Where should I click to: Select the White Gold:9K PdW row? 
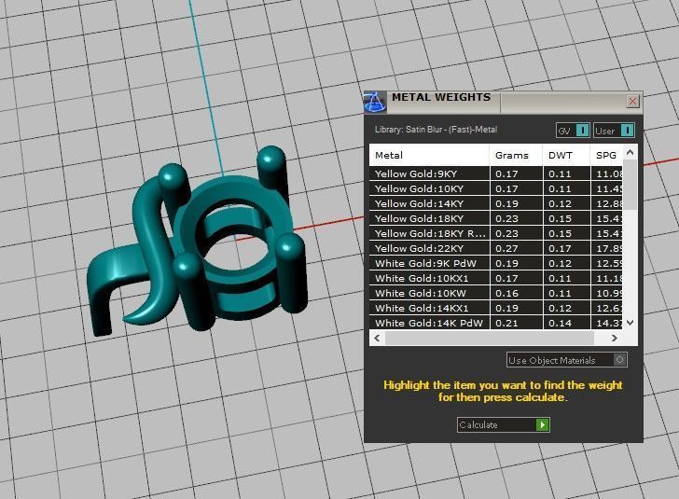(496, 263)
